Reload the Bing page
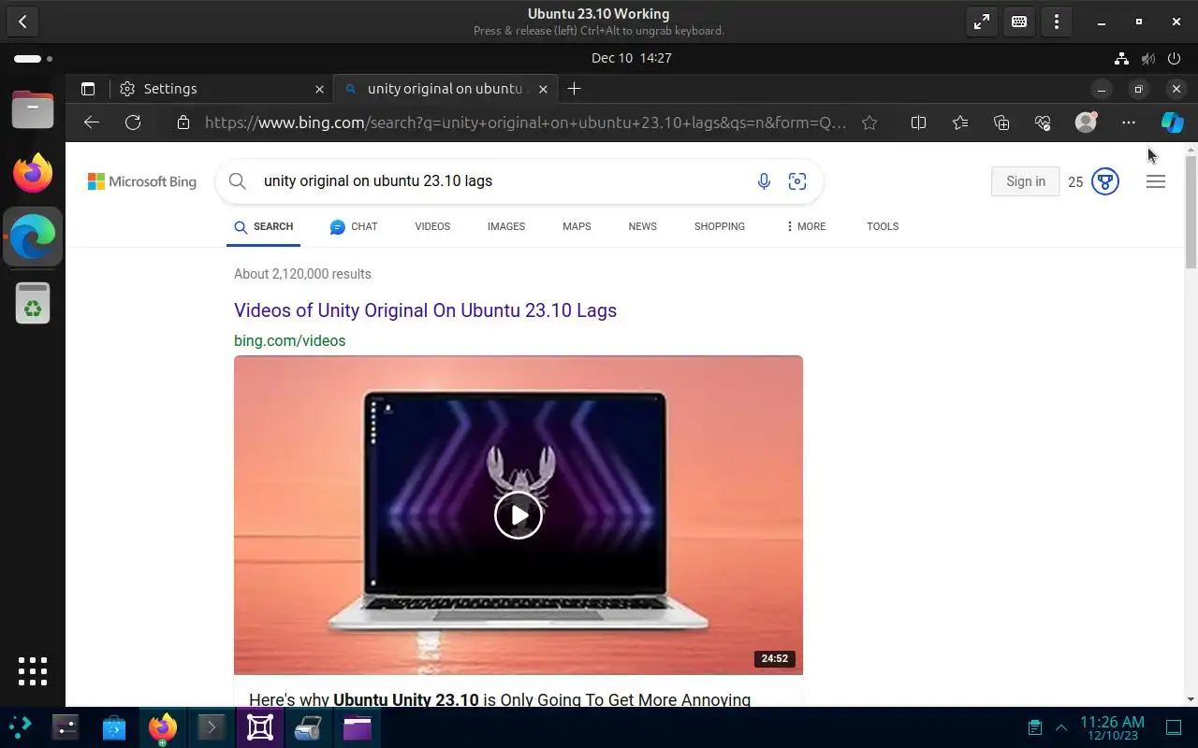Viewport: 1198px width, 748px height. 133,122
